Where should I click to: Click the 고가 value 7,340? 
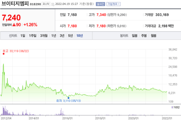101,15
